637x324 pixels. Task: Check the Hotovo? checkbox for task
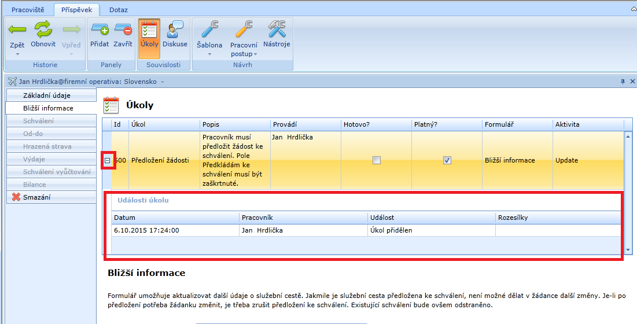(x=377, y=160)
